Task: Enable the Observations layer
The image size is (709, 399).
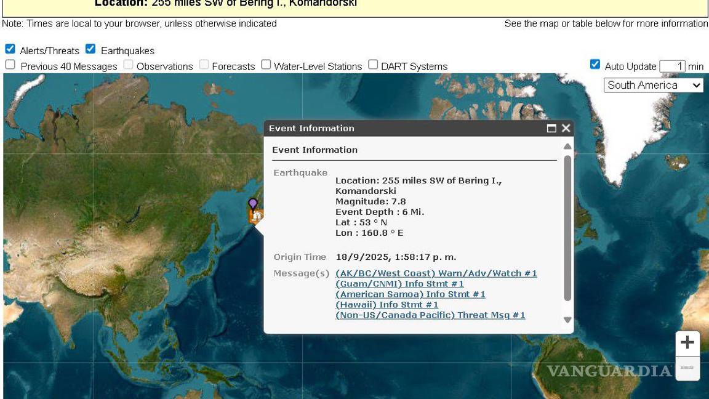Action: click(127, 63)
